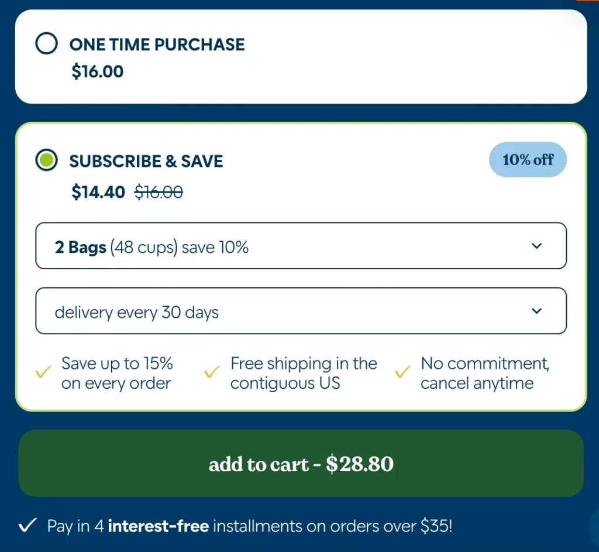Click the yellow checkmark beside Save up to 15%
The width and height of the screenshot is (599, 552).
pyautogui.click(x=42, y=372)
